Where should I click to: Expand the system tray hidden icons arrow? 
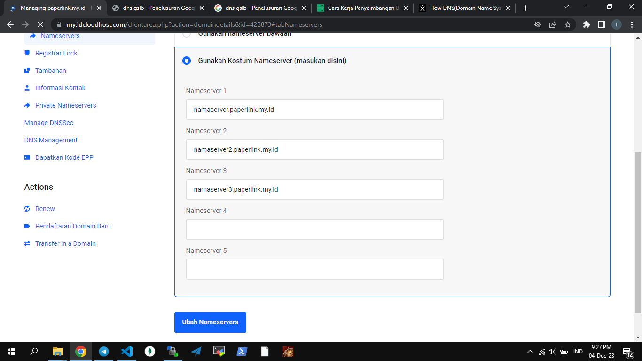[530, 352]
